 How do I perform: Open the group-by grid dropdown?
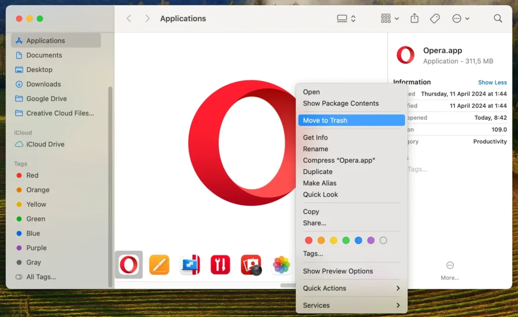click(x=390, y=19)
